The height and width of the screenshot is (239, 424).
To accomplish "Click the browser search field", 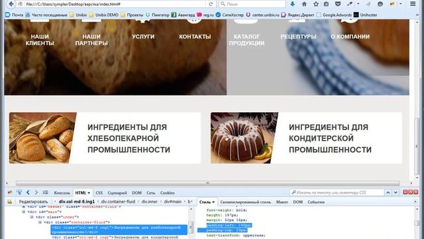I will click(252, 4).
